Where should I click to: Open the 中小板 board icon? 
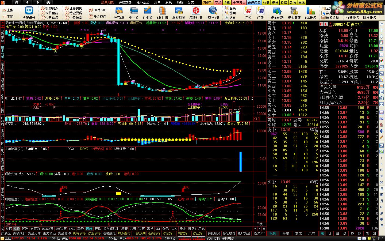click(134, 13)
